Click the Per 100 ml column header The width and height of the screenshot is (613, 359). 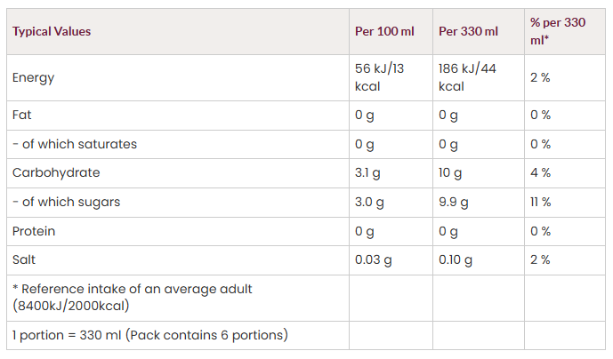384,31
